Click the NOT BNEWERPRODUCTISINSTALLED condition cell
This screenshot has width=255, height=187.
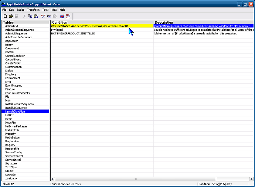pos(102,34)
